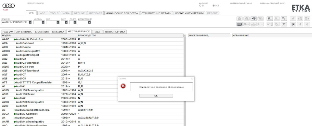This screenshot has width=312, height=126.
Task: Click the МОДЕЛЬНЫЙ ГОД column header
Action: click(209, 36)
